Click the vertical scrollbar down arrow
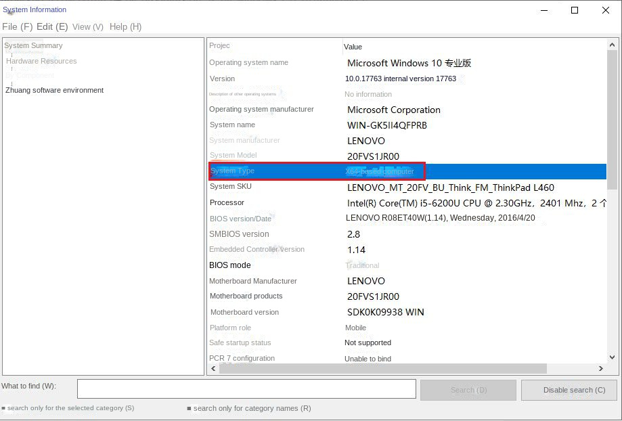This screenshot has height=421, width=622. 613,358
